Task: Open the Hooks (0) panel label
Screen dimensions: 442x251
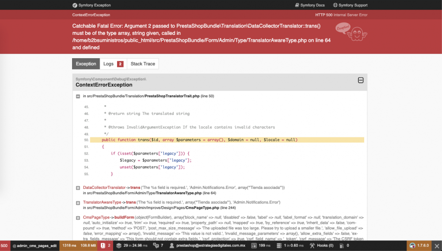Action: (325, 245)
